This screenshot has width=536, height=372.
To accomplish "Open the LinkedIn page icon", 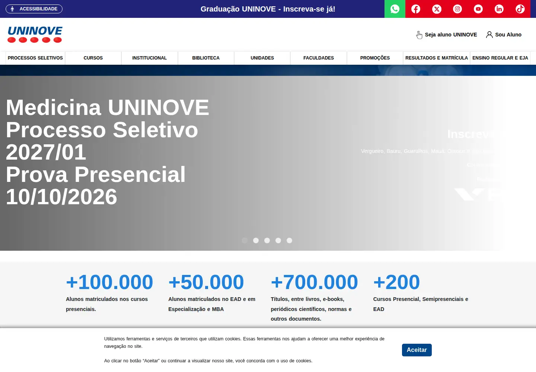I will coord(499,9).
